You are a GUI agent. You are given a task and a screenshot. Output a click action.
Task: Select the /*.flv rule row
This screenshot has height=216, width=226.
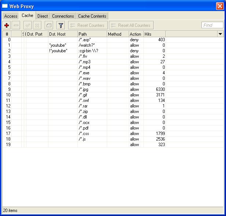point(113,56)
